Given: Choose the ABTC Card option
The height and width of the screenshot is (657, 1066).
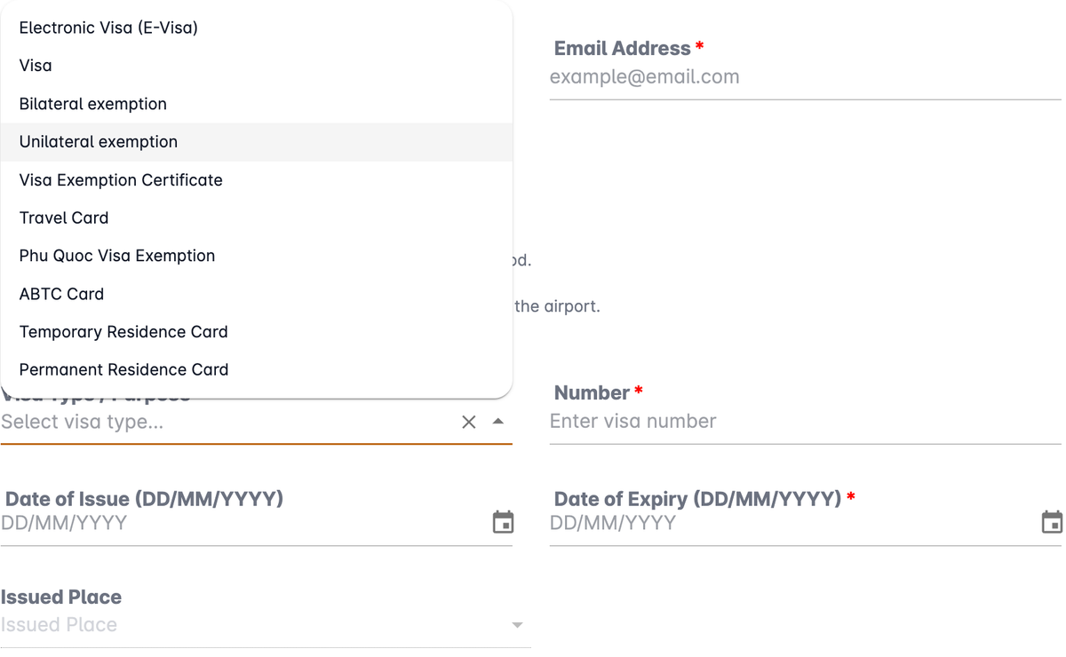Looking at the screenshot, I should 257,294.
